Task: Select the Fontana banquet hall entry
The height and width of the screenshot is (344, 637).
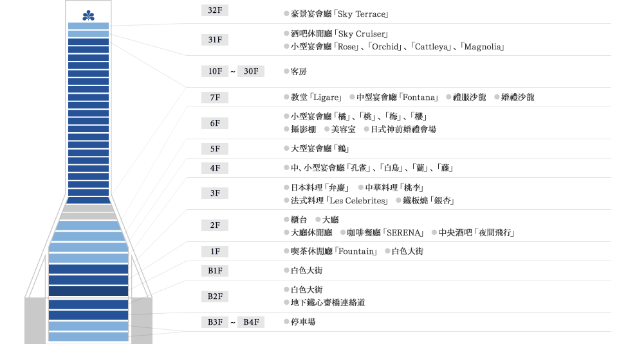Action: click(x=397, y=98)
